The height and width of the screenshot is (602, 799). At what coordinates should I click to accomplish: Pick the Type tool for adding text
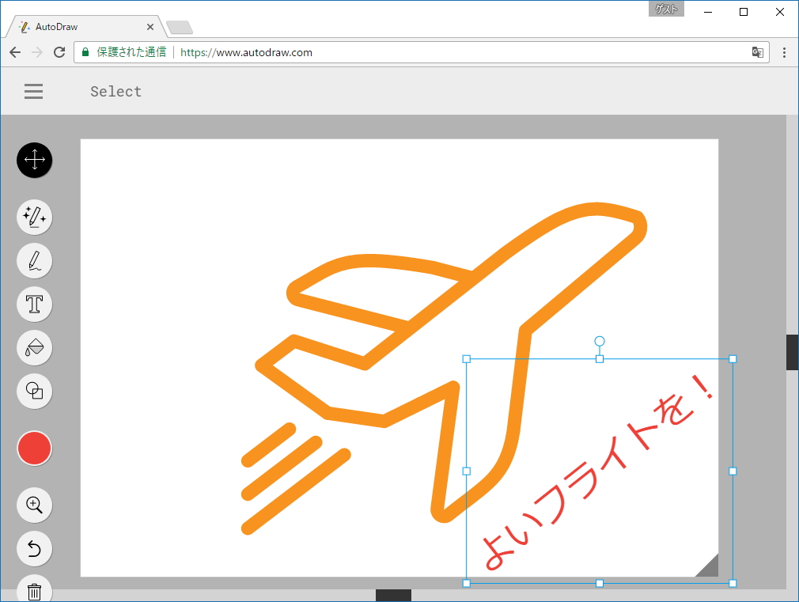[34, 304]
